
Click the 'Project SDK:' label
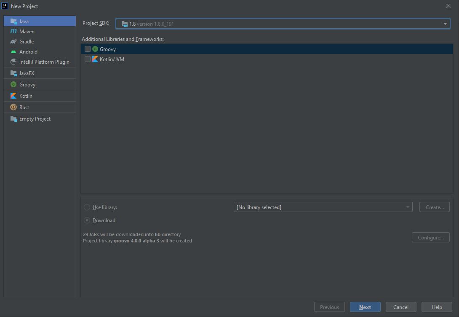point(96,23)
